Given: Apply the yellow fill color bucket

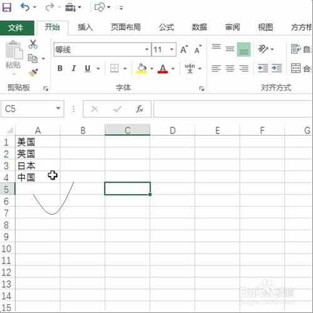Looking at the screenshot, I should click(141, 68).
